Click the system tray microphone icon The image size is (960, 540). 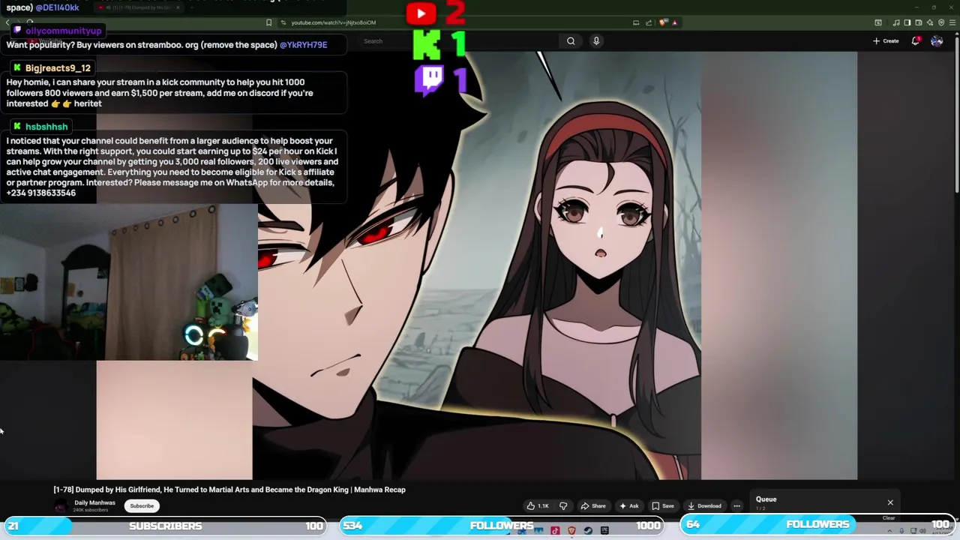(x=901, y=531)
